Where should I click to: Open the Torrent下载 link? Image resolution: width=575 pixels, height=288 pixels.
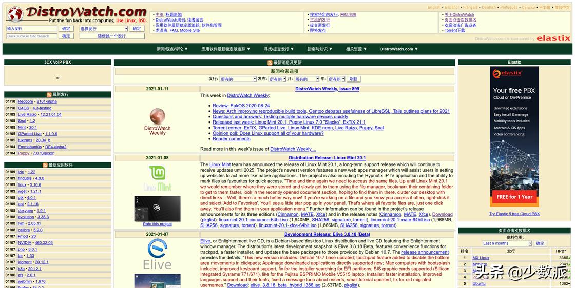tap(455, 30)
